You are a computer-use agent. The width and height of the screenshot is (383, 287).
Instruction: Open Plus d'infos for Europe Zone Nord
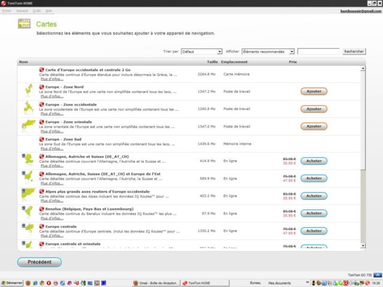pyautogui.click(x=52, y=96)
